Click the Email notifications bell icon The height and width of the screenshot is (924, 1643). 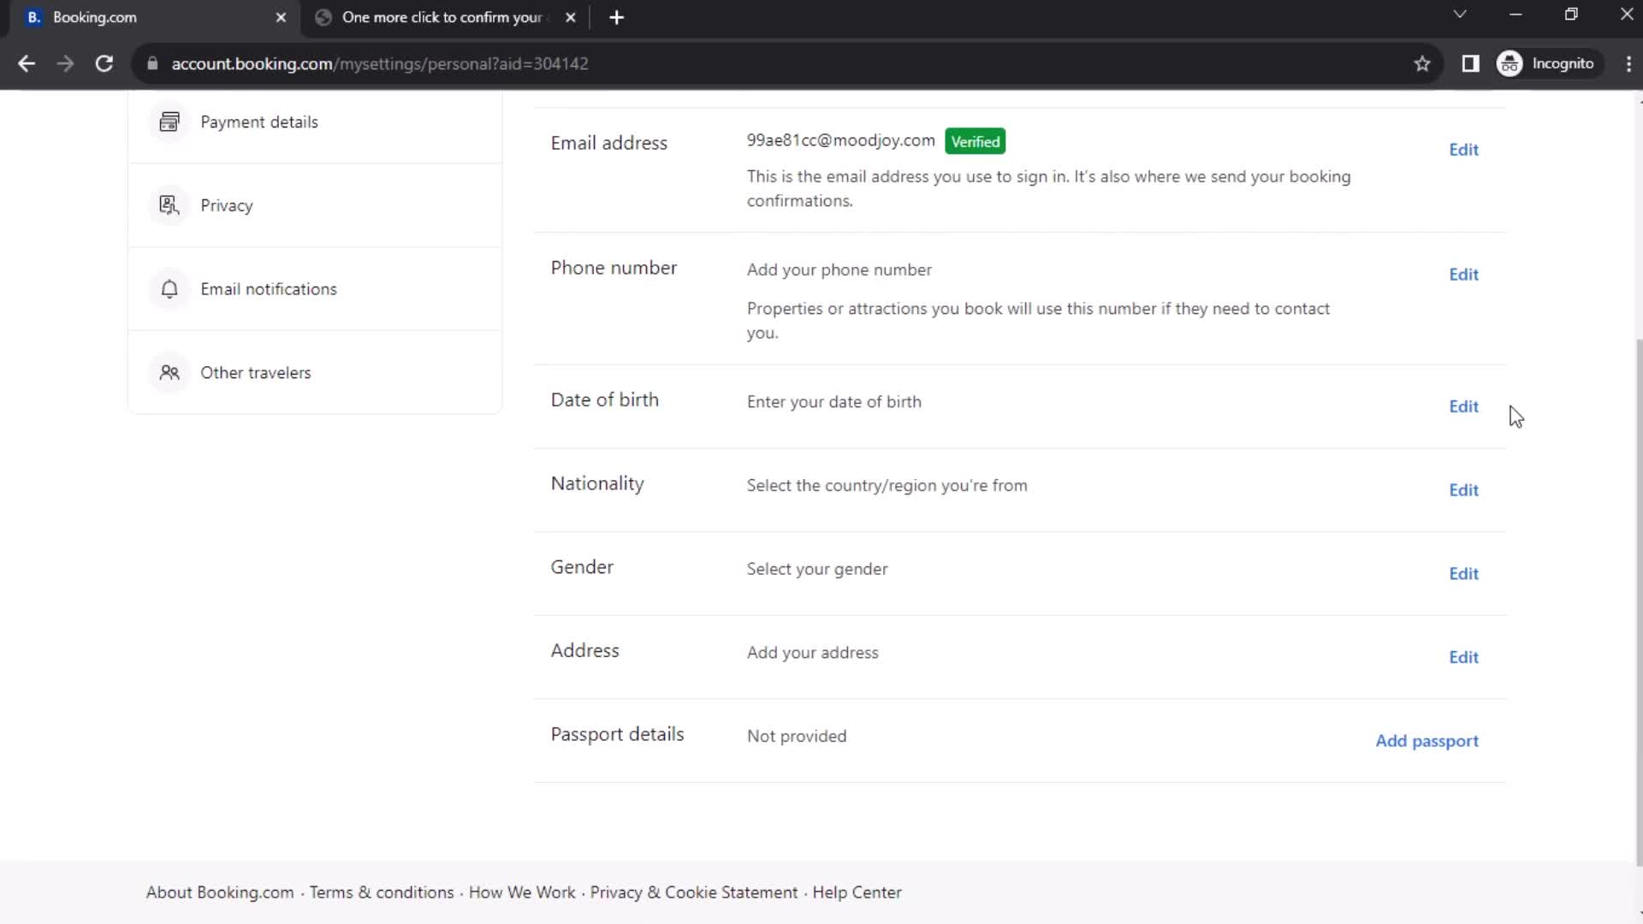(x=168, y=289)
